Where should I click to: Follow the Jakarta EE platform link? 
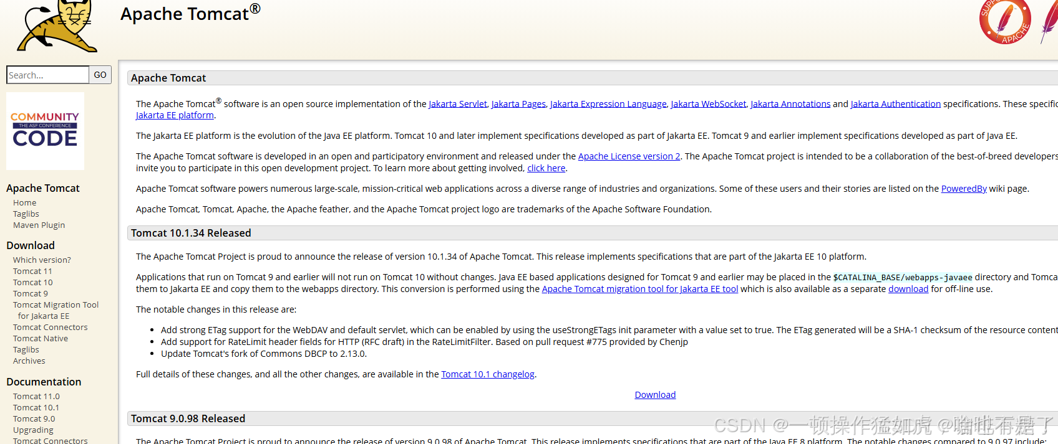click(x=175, y=115)
